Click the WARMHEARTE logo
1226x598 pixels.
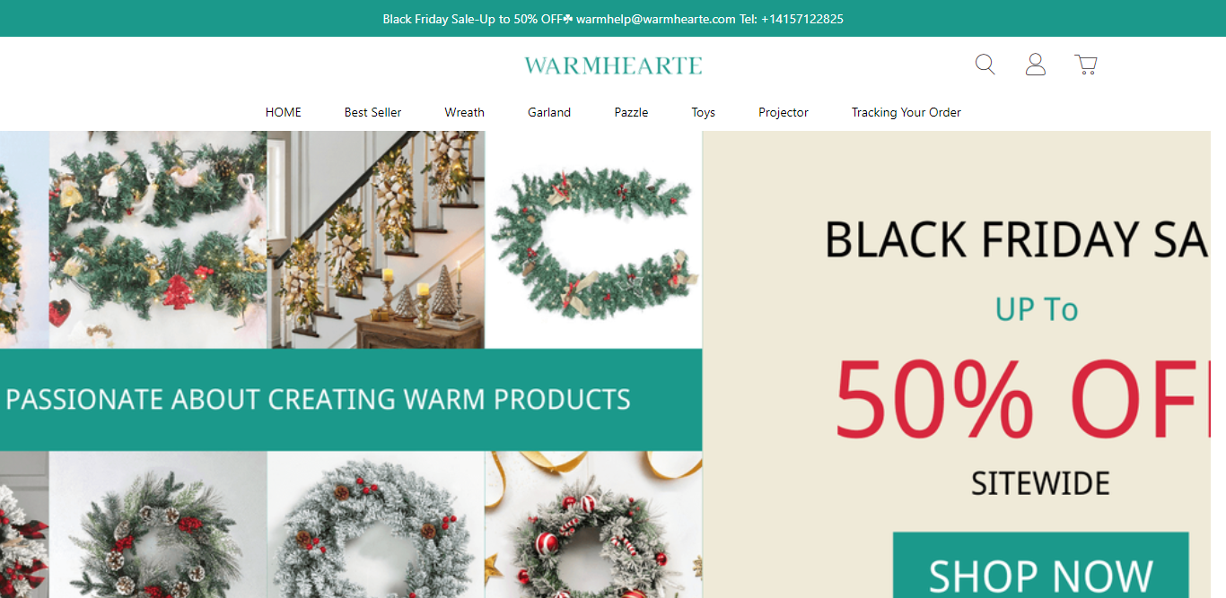(x=613, y=65)
